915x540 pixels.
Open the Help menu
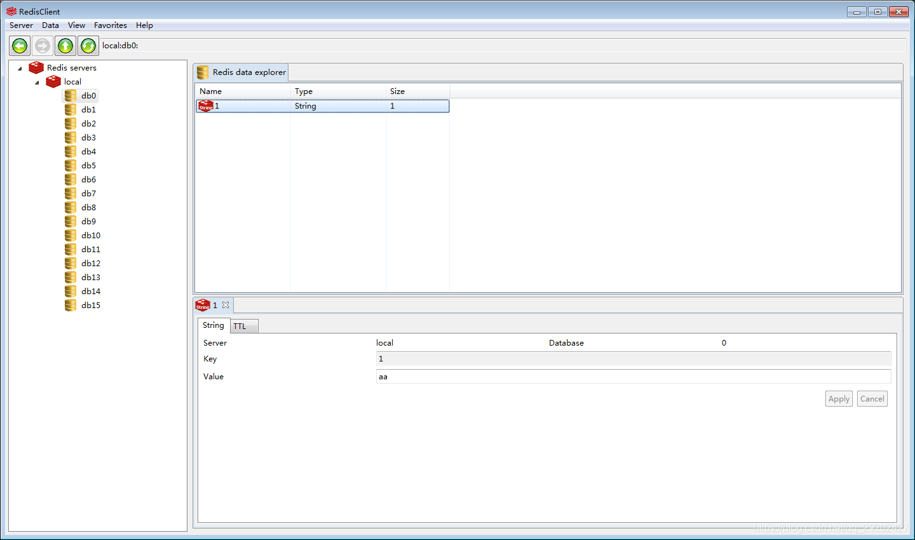[144, 25]
